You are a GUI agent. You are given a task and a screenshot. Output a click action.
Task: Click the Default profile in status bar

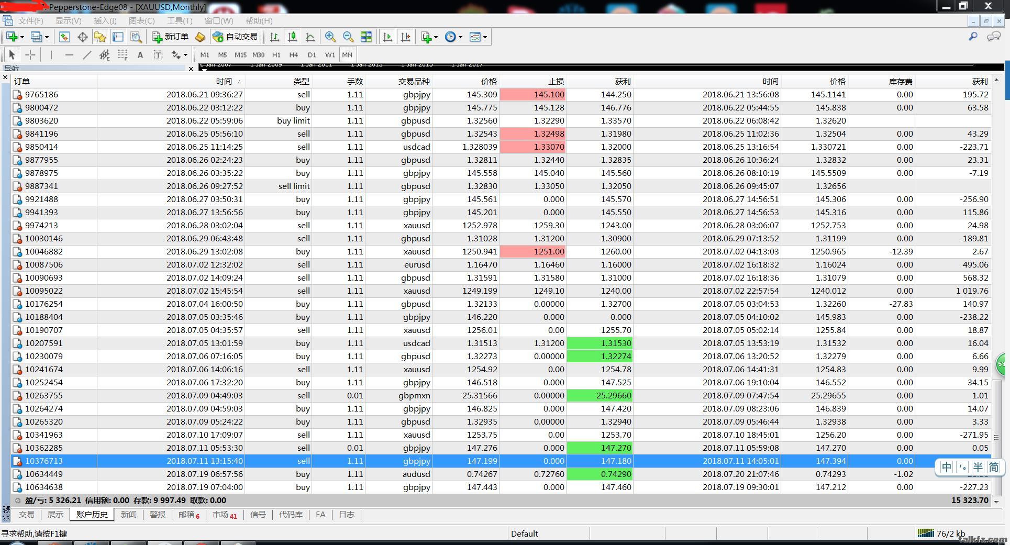(x=524, y=533)
